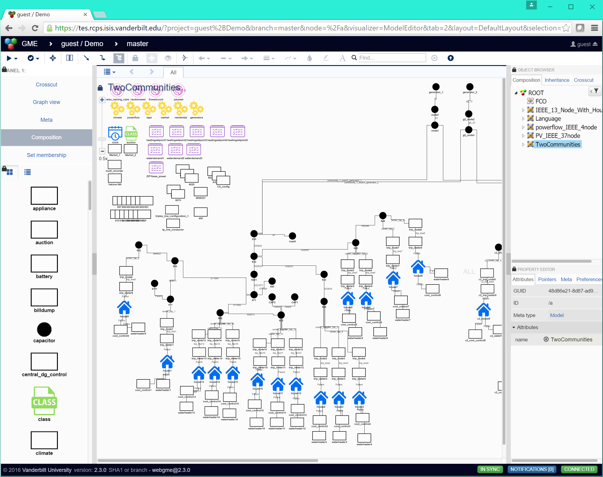The width and height of the screenshot is (603, 477).
Task: Expand the TwoCommunities tree node
Action: (x=523, y=145)
